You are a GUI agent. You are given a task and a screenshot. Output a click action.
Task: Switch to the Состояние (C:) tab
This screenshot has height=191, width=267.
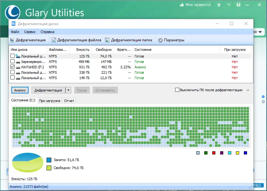click(23, 100)
